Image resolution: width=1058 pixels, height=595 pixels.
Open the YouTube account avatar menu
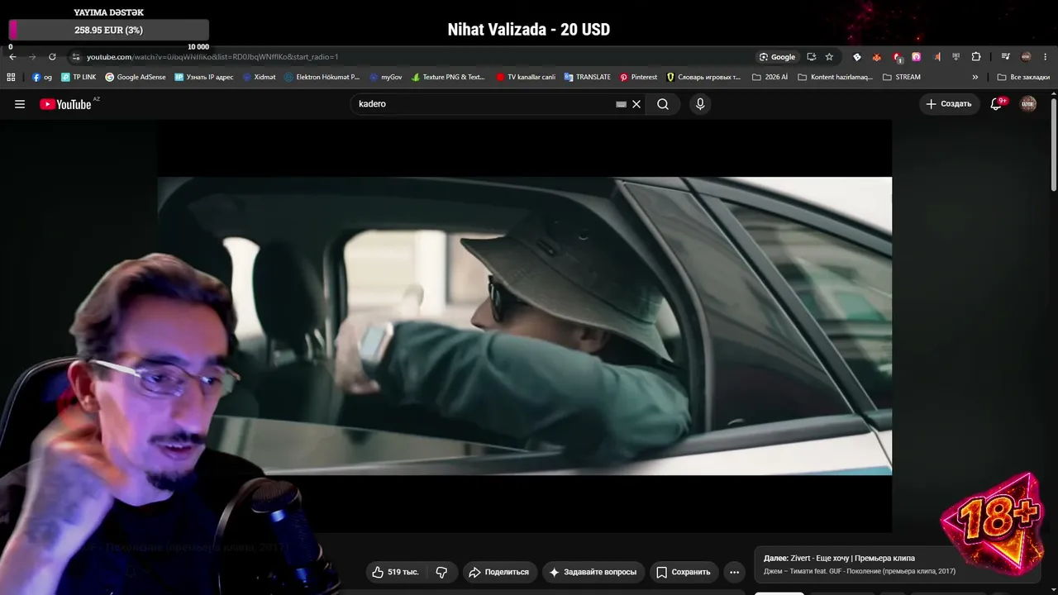tap(1028, 103)
